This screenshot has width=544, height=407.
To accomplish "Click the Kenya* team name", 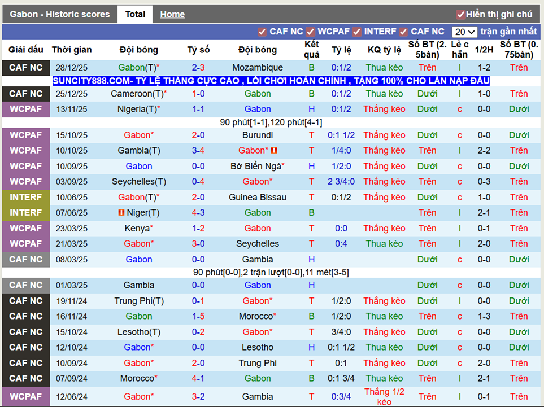I will (x=139, y=229).
